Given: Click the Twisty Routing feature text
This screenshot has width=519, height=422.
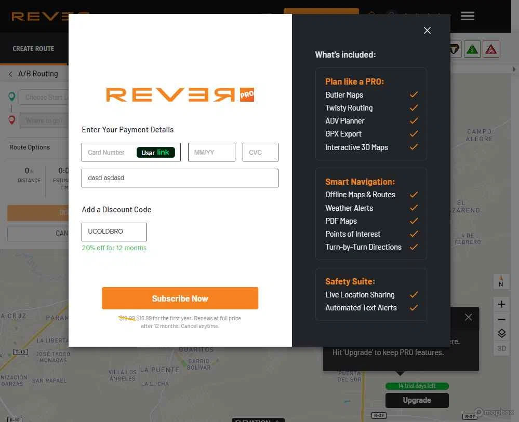Looking at the screenshot, I should coord(349,108).
